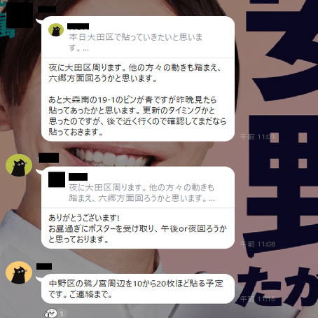Screen dimensions: 318x318
Task: Click the small green cat icon in quoted reply
Action: pyautogui.click(x=56, y=30)
